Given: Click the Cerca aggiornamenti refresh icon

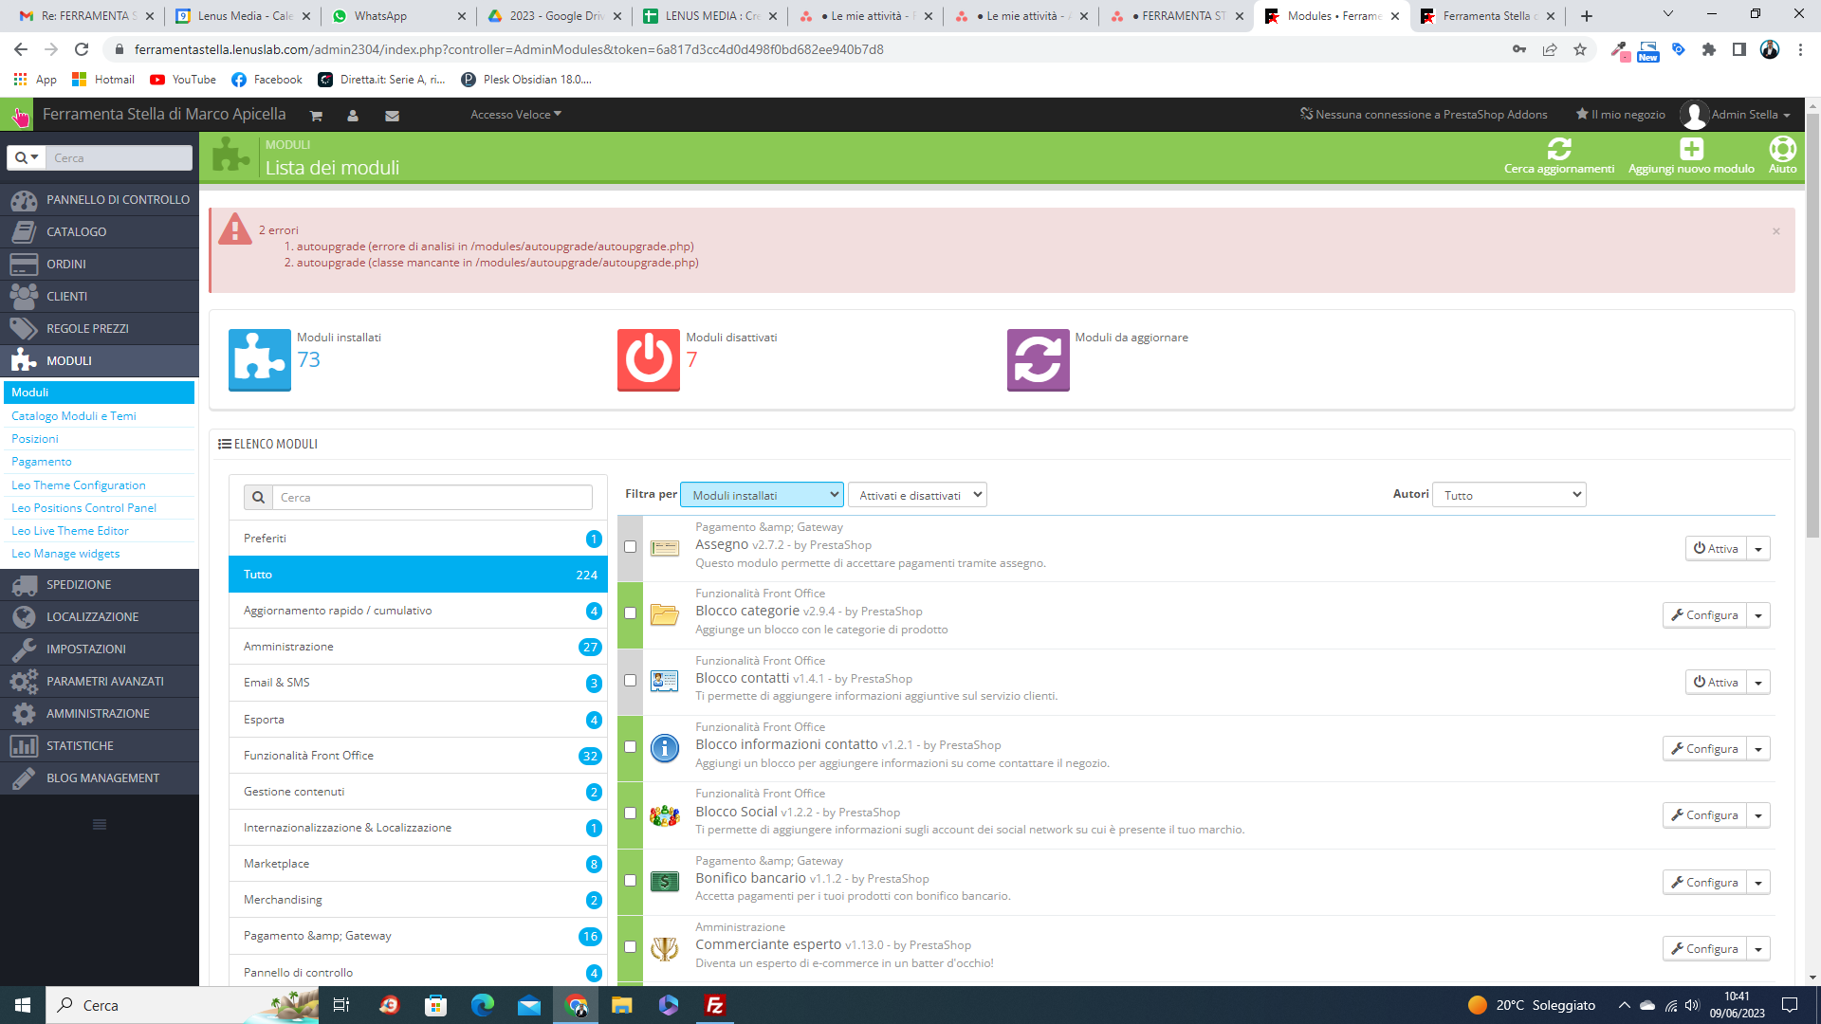Looking at the screenshot, I should [1558, 149].
